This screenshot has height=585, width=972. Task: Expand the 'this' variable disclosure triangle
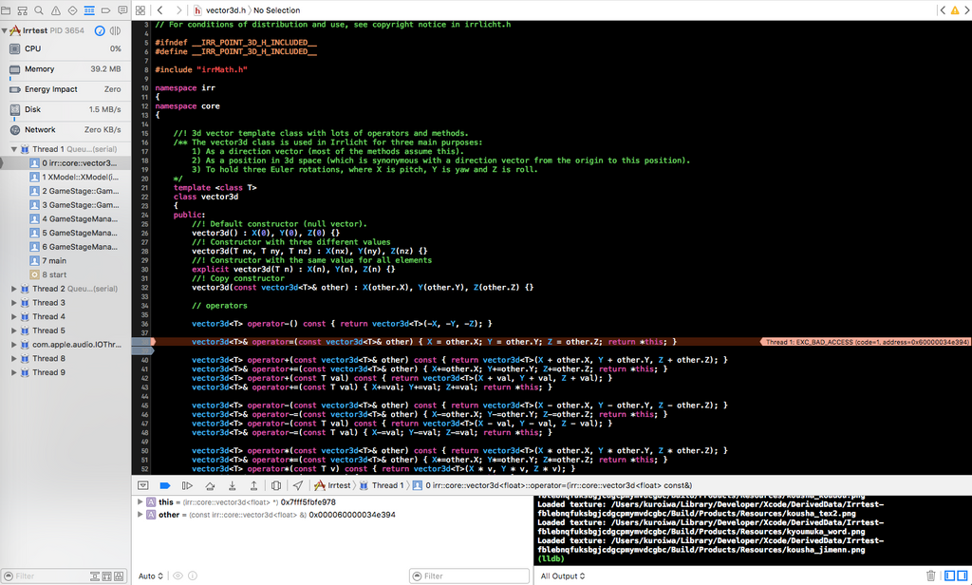click(140, 501)
